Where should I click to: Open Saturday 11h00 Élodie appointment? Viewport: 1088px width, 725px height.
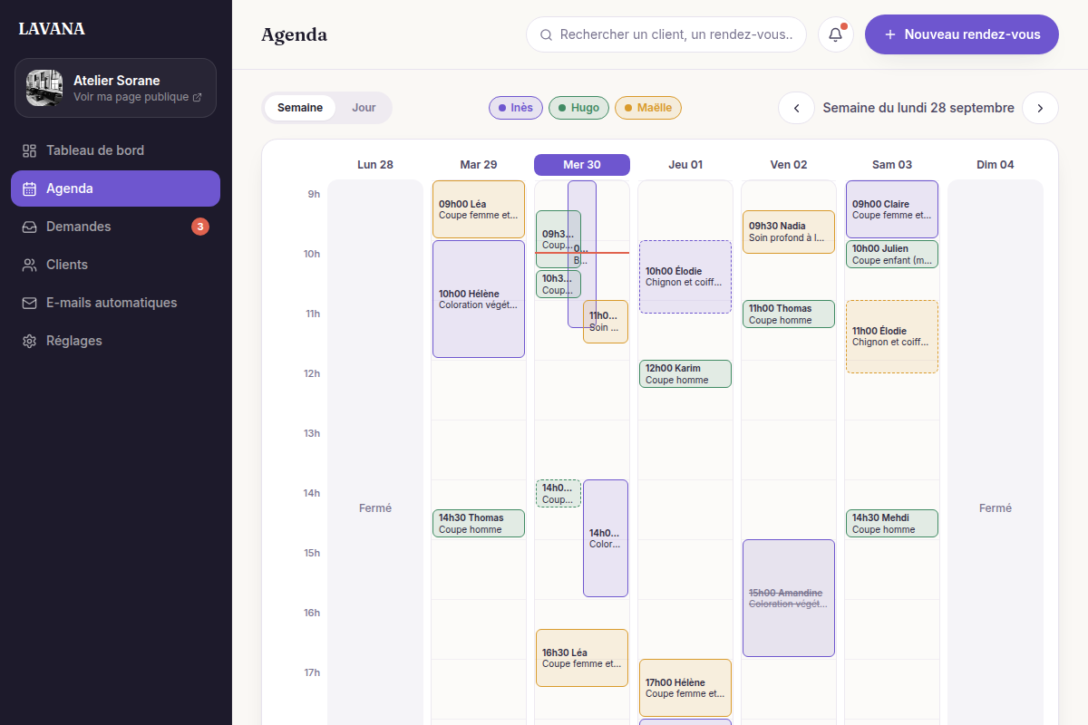coord(892,336)
